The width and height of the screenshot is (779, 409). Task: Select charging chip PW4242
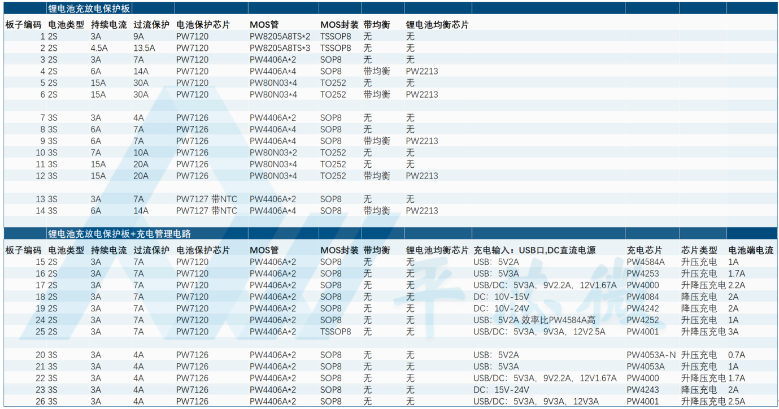coord(643,308)
